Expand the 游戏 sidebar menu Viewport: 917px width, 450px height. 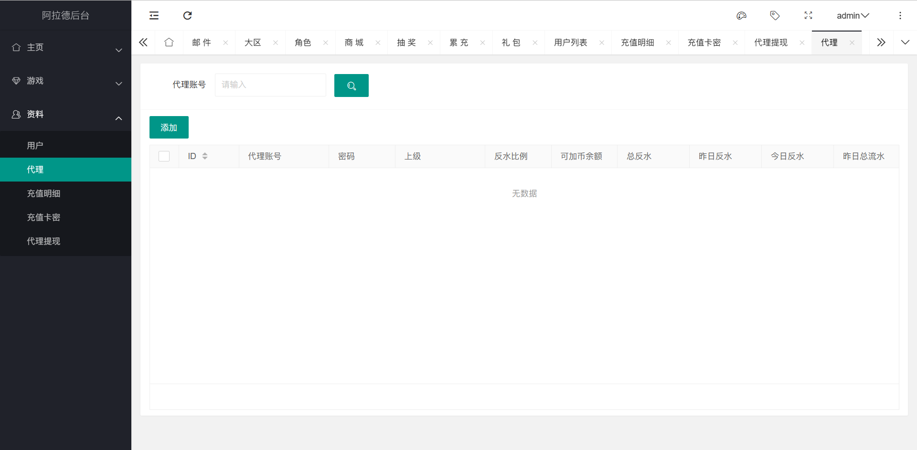click(x=65, y=81)
